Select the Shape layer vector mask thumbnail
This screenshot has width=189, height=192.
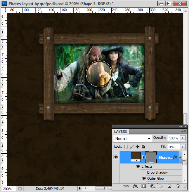(x=151, y=157)
